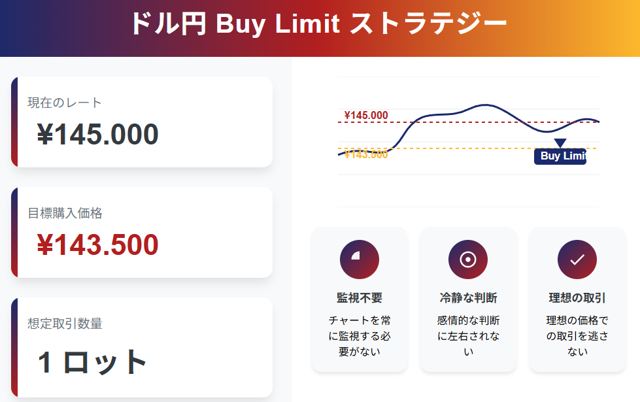Select the 目標購入価格 card

pos(142,232)
